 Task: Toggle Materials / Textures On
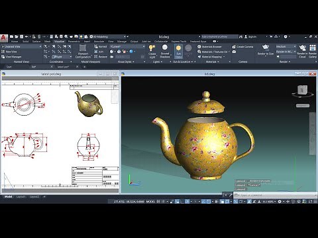[x=213, y=52]
